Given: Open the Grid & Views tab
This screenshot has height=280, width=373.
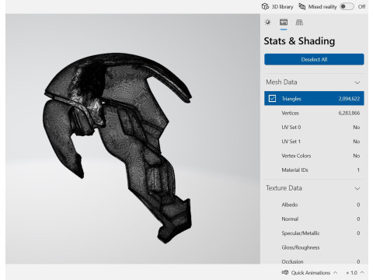Looking at the screenshot, I should tap(299, 23).
